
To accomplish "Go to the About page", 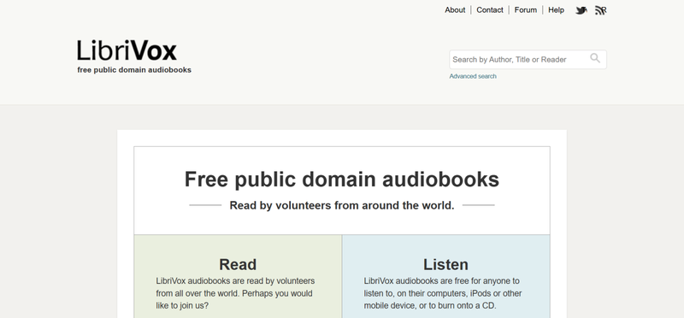I will point(455,9).
